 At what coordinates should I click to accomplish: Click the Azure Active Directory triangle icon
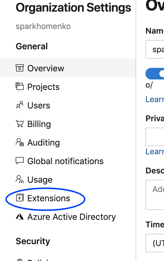click(x=20, y=216)
